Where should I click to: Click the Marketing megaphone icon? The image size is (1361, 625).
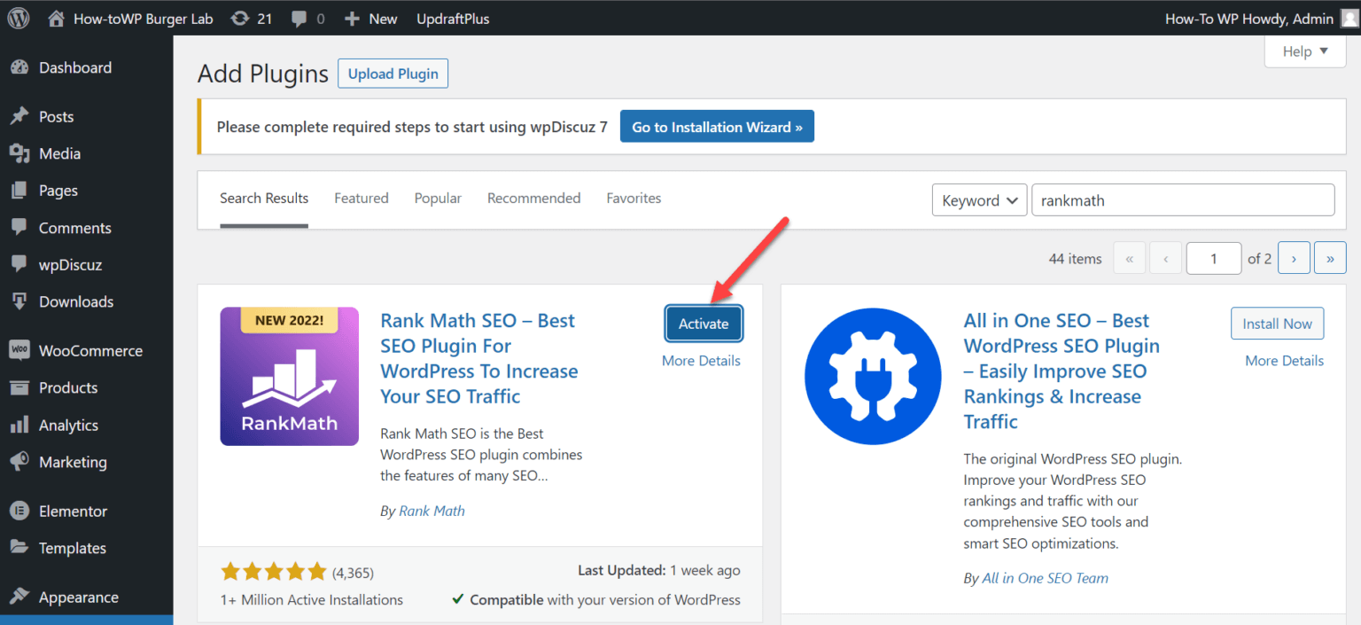pyautogui.click(x=19, y=462)
